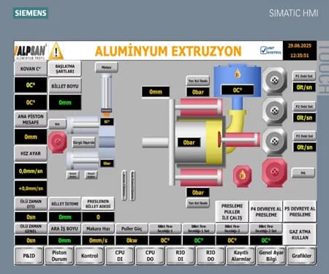Toggle P5 DEVREYE AL PRESLEME
The height and width of the screenshot is (274, 329).
click(x=300, y=212)
